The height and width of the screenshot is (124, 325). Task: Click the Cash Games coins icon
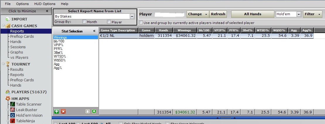point(8,26)
